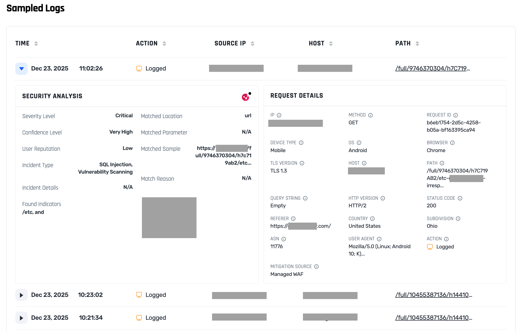Viewport: 524px width, 332px height.
Task: Click the Logged icon under ACTION in Request Details
Action: 430,247
